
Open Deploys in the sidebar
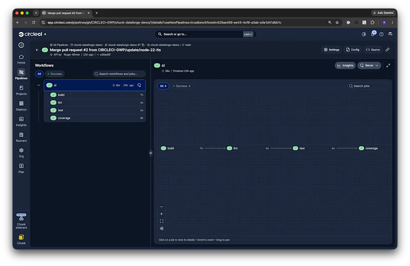(21, 106)
